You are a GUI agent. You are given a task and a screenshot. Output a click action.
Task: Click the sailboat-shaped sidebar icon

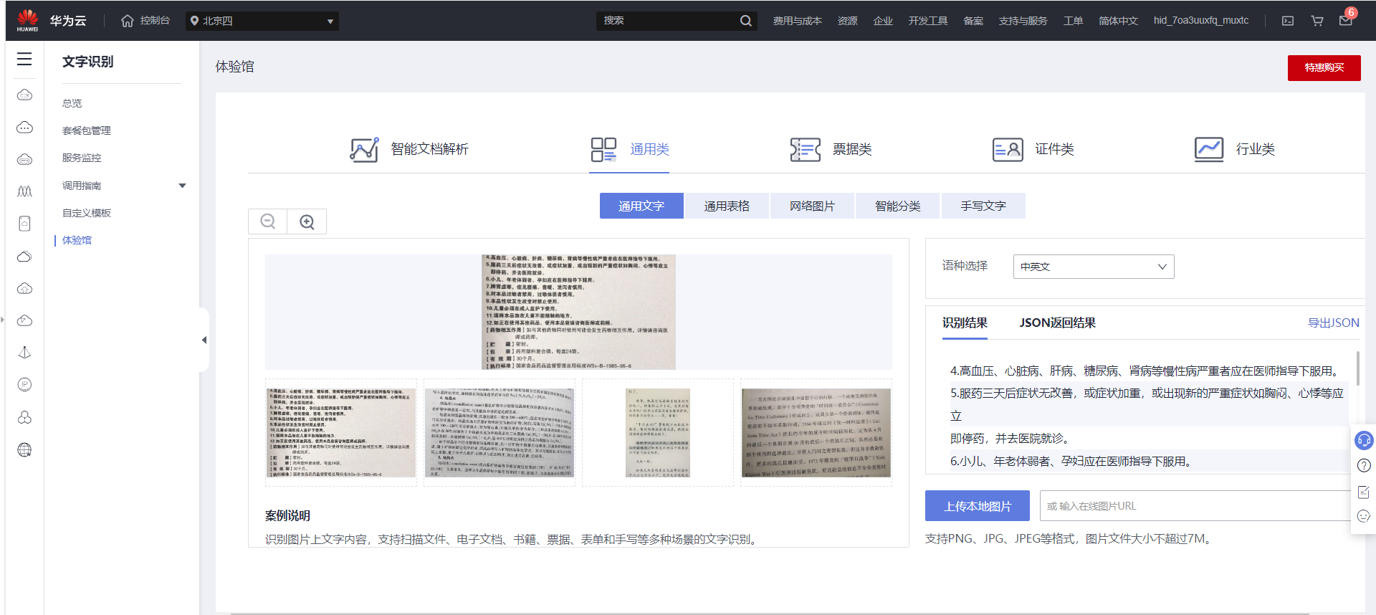24,353
